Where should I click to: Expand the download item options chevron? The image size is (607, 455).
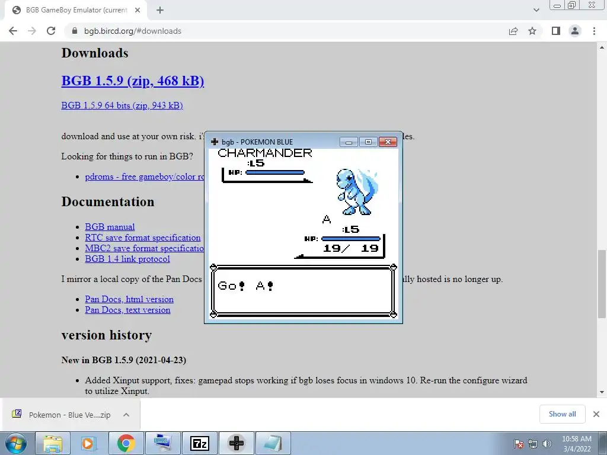click(x=126, y=415)
